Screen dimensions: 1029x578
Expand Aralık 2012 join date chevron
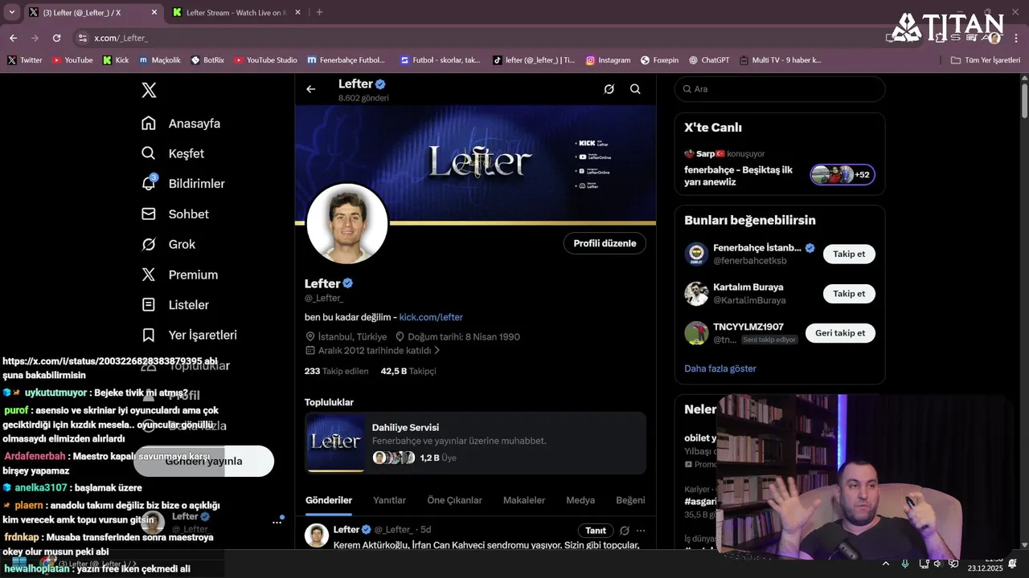pyautogui.click(x=437, y=351)
